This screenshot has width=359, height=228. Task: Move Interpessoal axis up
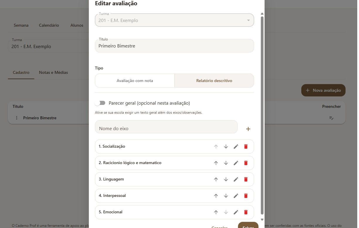click(216, 196)
